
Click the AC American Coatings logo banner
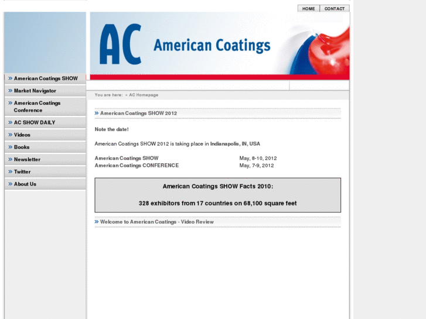tap(220, 46)
